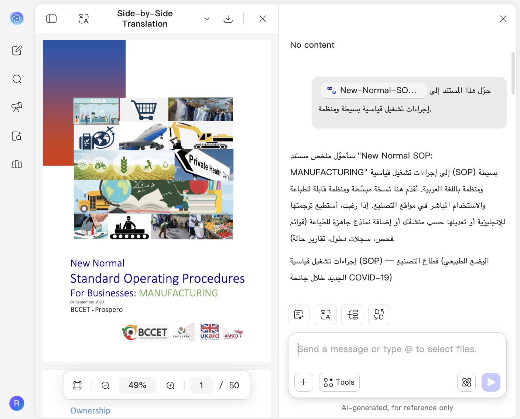Zoom out using the minus magnifier

(x=106, y=385)
